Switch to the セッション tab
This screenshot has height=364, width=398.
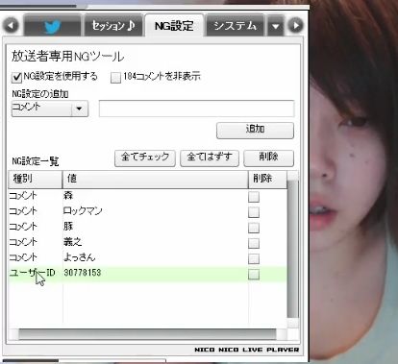(x=112, y=26)
